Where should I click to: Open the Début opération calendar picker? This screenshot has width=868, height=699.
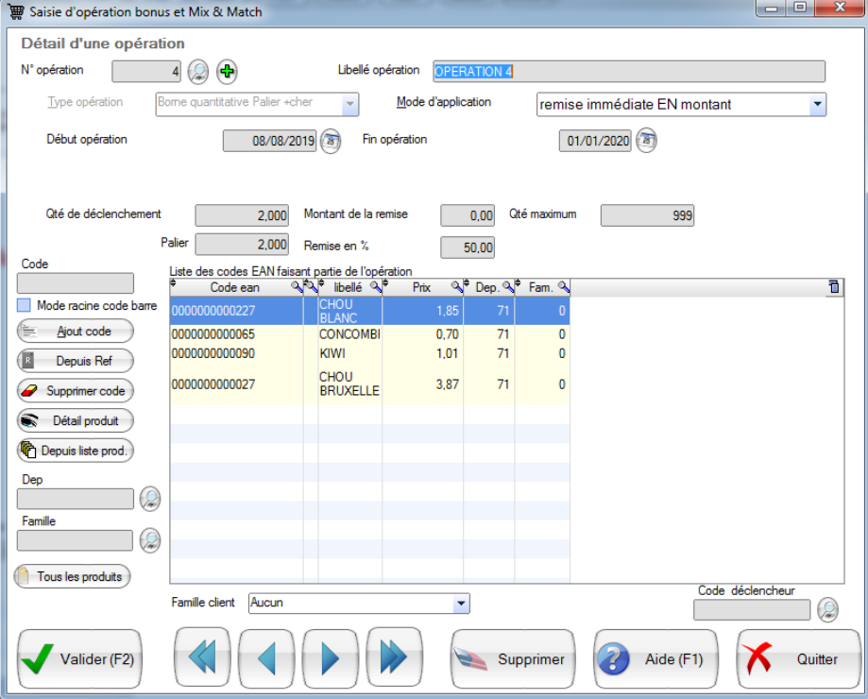coord(330,141)
